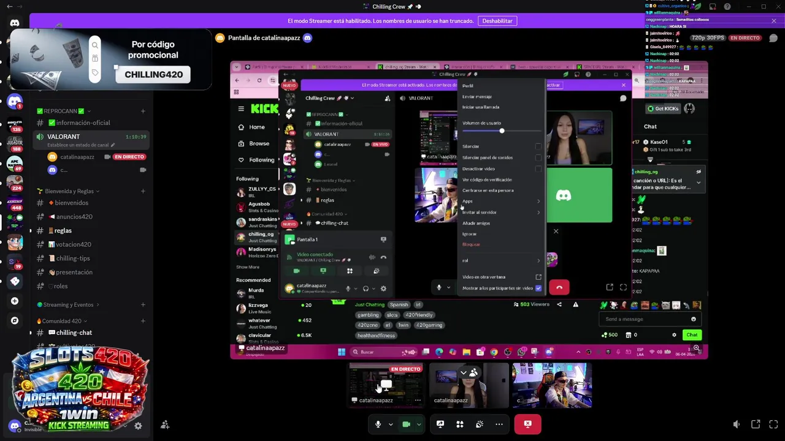Collapse Bienvenida y Reglas category
The height and width of the screenshot is (441, 785).
click(69, 191)
